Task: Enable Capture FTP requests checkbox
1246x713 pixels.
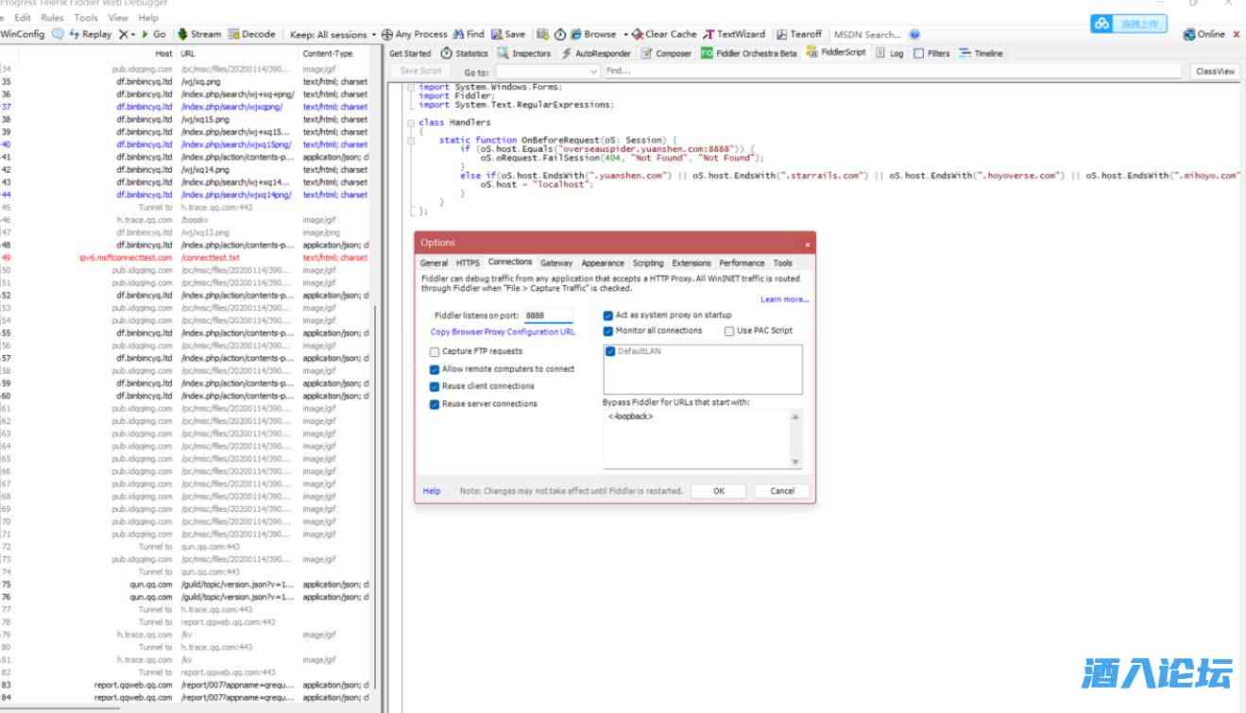Action: click(435, 352)
